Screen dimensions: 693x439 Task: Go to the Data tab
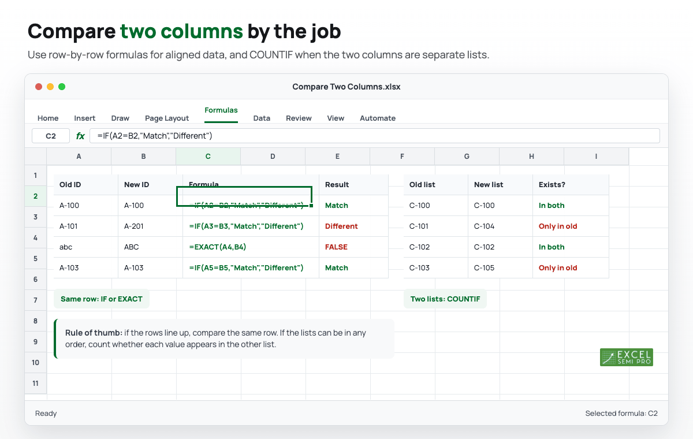[262, 118]
